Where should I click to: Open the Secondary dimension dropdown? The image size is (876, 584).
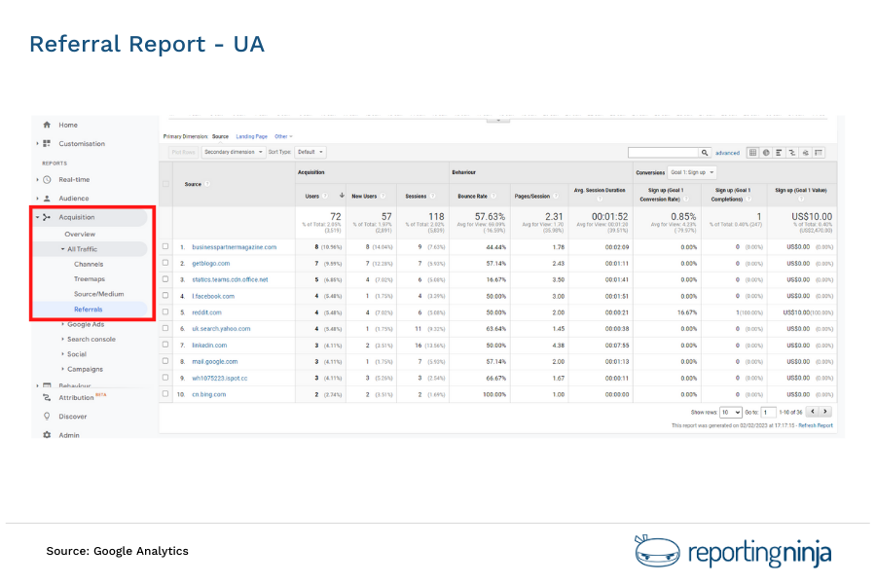click(x=233, y=152)
